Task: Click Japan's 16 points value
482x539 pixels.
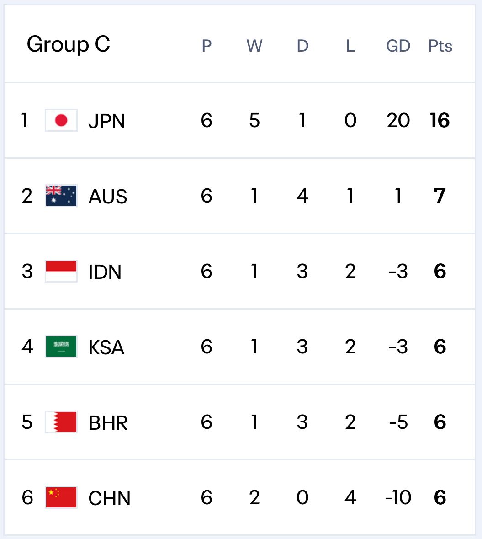Action: (440, 121)
